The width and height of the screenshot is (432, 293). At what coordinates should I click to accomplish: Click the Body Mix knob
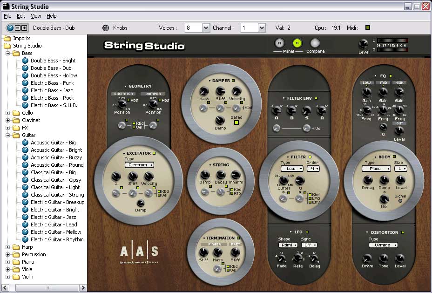384,199
